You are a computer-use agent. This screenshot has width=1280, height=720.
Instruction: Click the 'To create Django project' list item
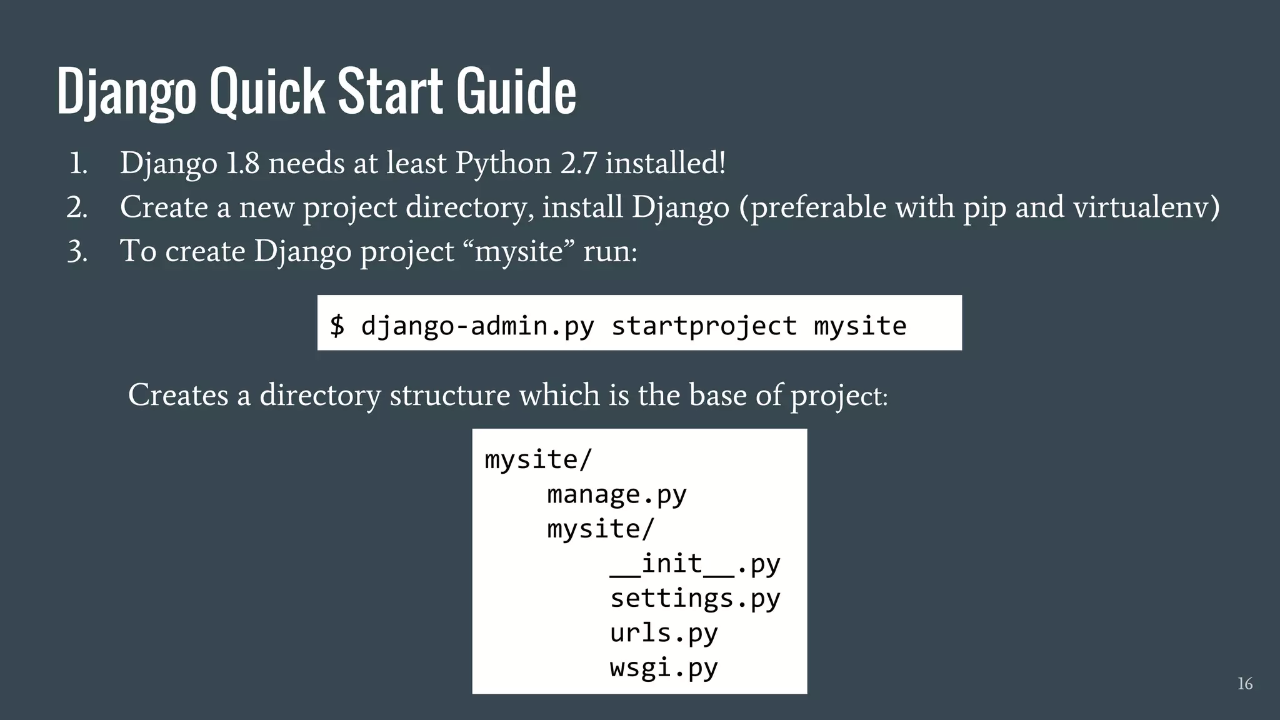[378, 252]
